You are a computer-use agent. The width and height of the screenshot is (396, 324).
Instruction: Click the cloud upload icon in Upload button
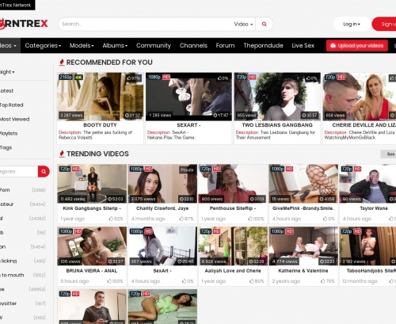pyautogui.click(x=333, y=46)
